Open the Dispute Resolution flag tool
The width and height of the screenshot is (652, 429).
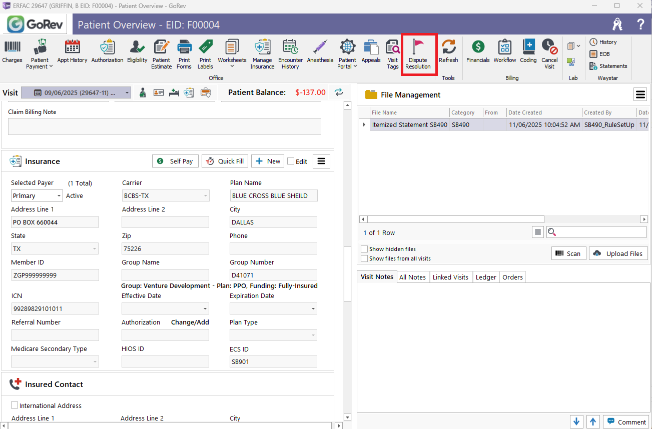click(x=418, y=54)
